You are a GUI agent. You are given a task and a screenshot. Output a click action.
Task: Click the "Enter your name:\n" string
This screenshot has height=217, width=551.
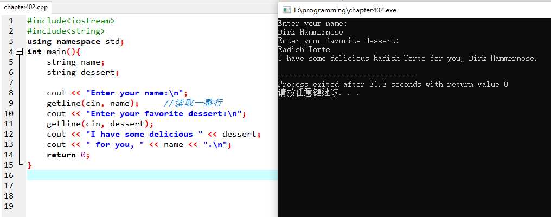[134, 93]
